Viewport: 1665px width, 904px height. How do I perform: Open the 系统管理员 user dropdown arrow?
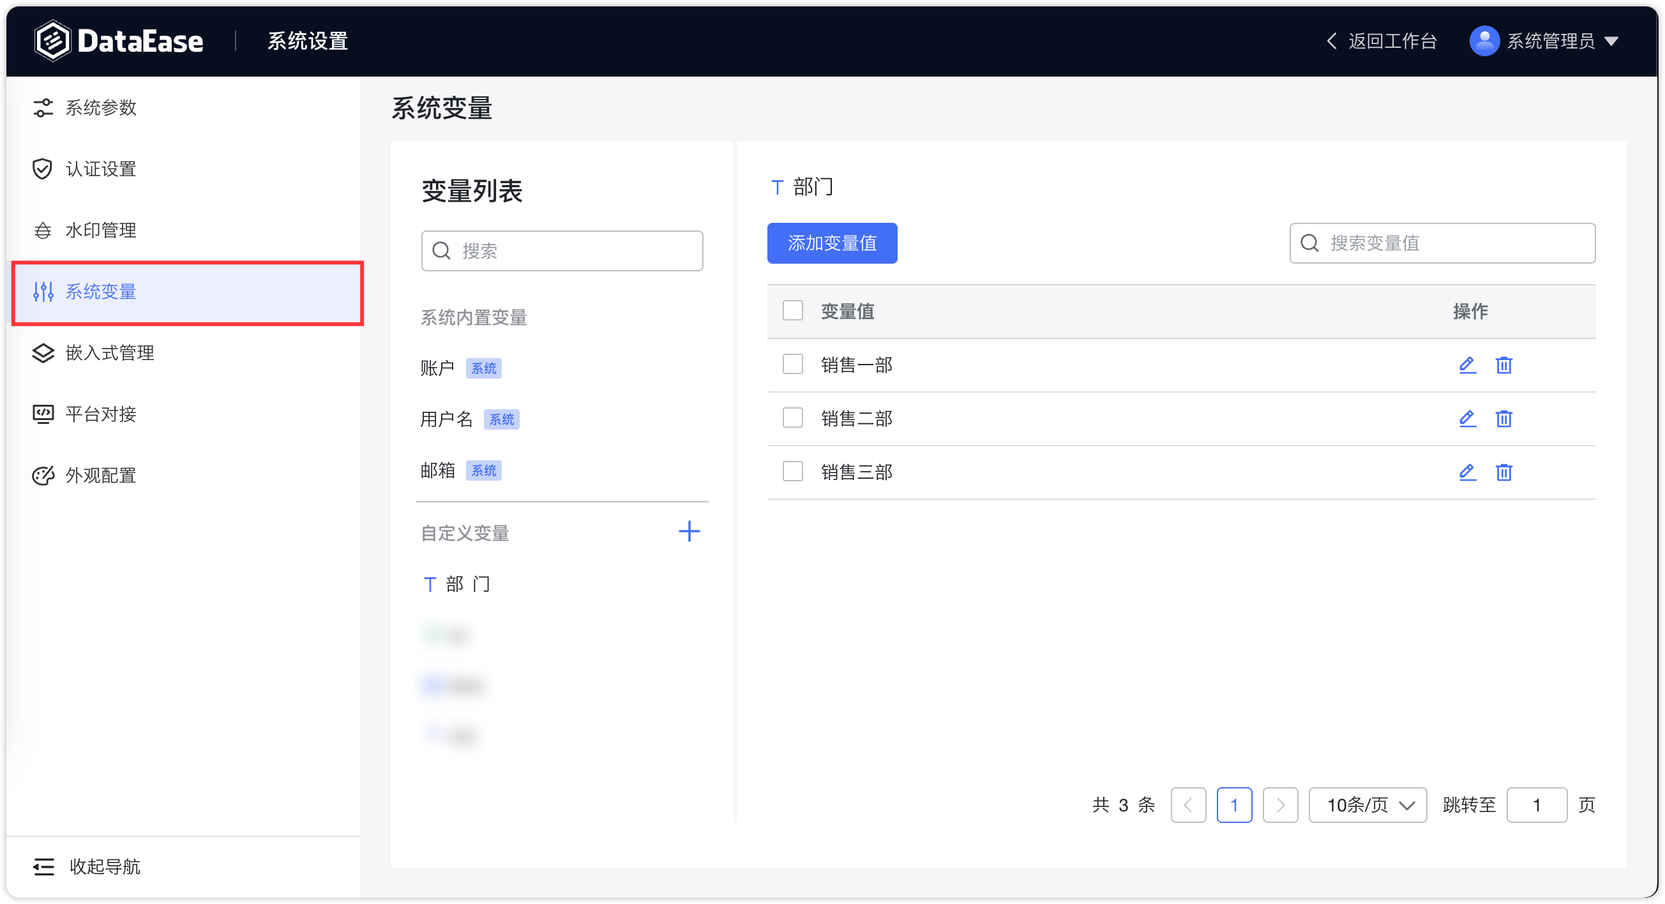click(1611, 41)
